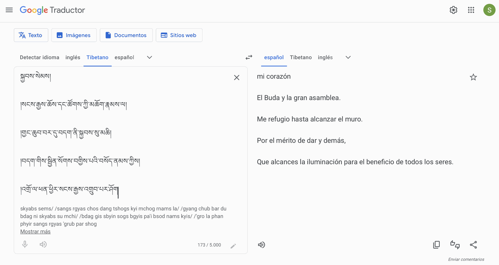Screen dimensions: 499x265
Task: Switch to the Imágenes mode
Action: pyautogui.click(x=74, y=35)
